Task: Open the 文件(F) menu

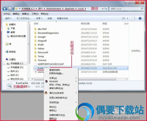Action: pos(7,14)
